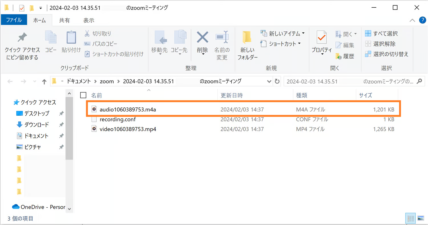This screenshot has height=225, width=428.
Task: Switch to large icons view in status bar
Action: pyautogui.click(x=420, y=218)
